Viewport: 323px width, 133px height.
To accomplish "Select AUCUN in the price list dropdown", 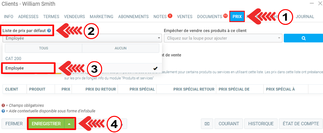I will (x=121, y=48).
